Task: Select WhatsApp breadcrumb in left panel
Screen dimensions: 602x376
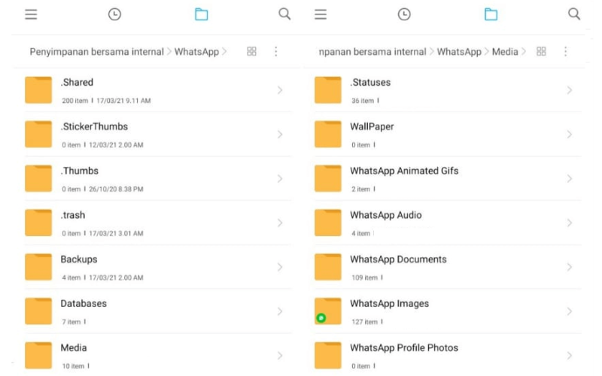Action: [196, 52]
